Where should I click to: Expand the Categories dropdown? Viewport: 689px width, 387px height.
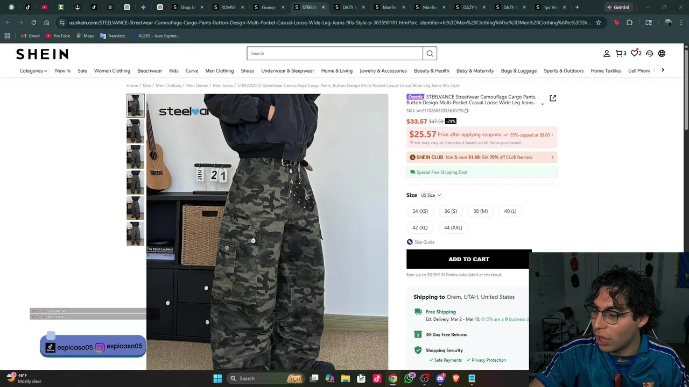pos(33,70)
